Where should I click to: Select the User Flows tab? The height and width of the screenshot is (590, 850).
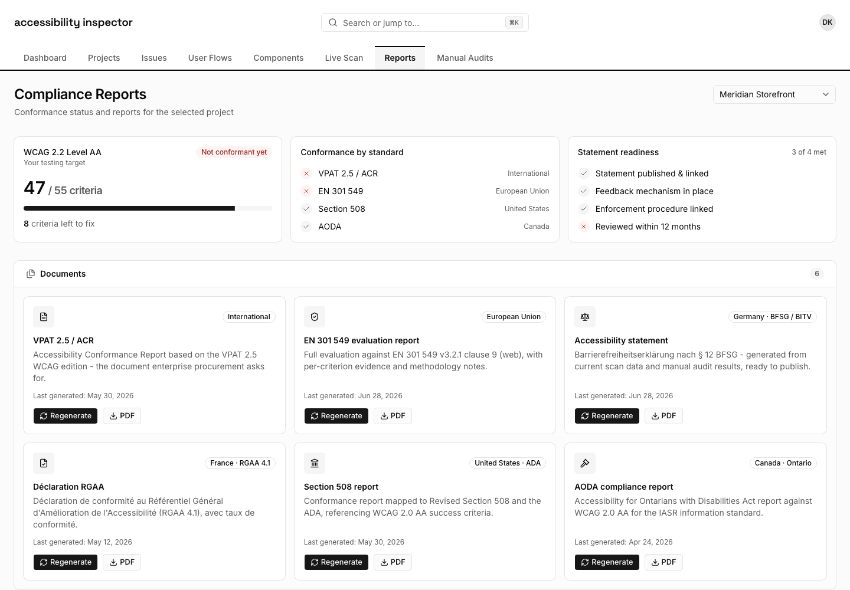pos(210,58)
